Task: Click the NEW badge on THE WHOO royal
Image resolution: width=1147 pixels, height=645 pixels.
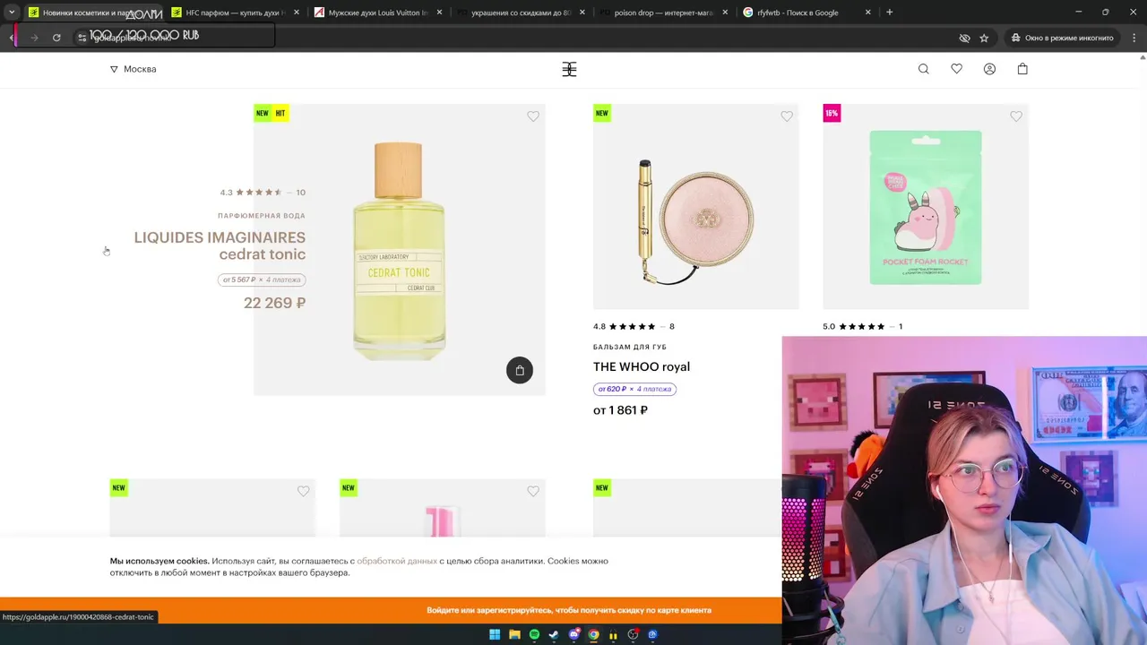Action: tap(602, 113)
